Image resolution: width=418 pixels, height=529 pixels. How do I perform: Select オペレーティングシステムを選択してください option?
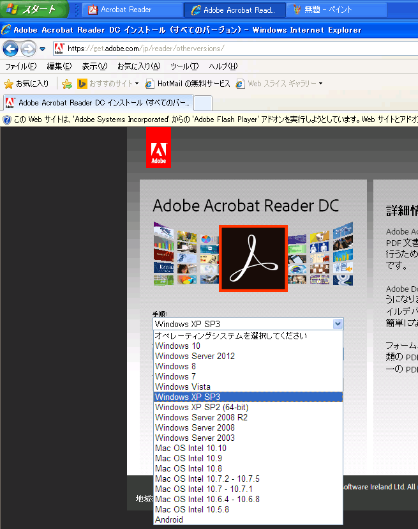coord(248,336)
